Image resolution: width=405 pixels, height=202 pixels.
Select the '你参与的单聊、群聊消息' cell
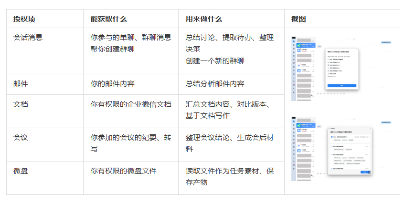point(131,51)
